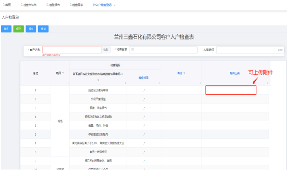The image size is (287, 170).
Task: Click the green 保存 button
Action: (x=19, y=29)
